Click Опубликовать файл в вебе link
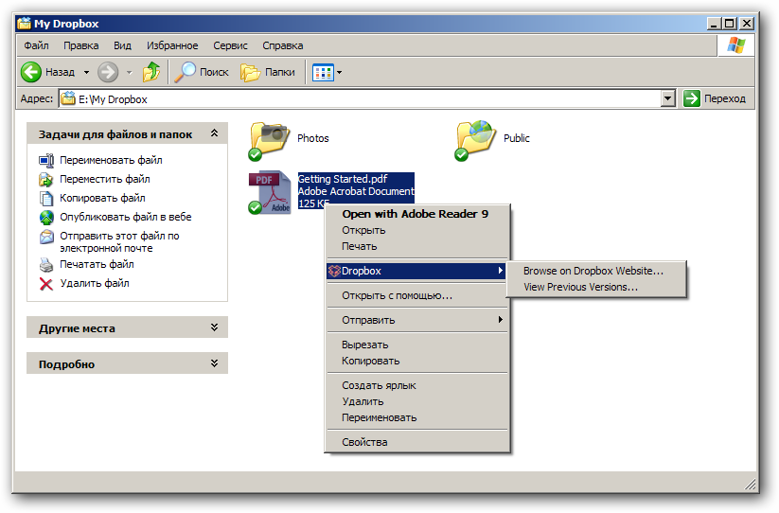Image resolution: width=779 pixels, height=513 pixels. tap(126, 217)
